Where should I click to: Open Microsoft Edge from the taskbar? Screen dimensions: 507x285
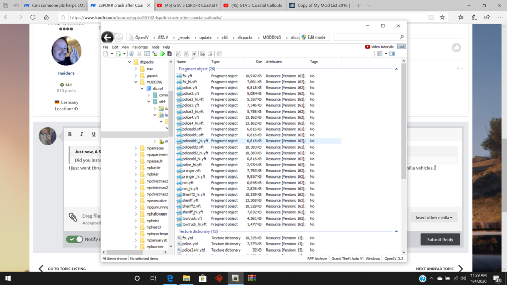(x=170, y=278)
